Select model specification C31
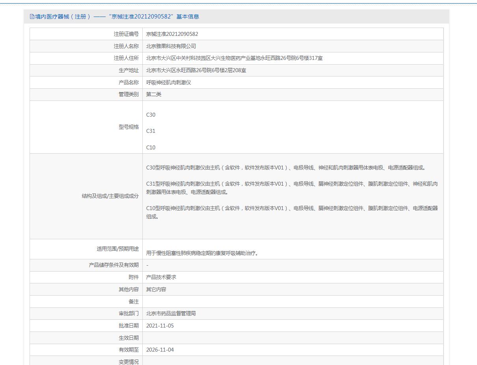477x365 pixels. click(151, 131)
